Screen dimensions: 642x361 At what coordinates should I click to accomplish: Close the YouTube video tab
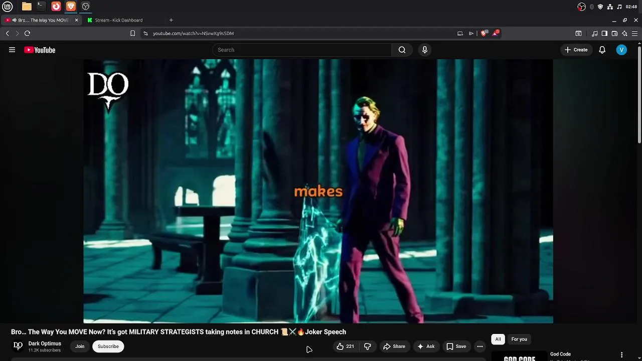pyautogui.click(x=76, y=20)
